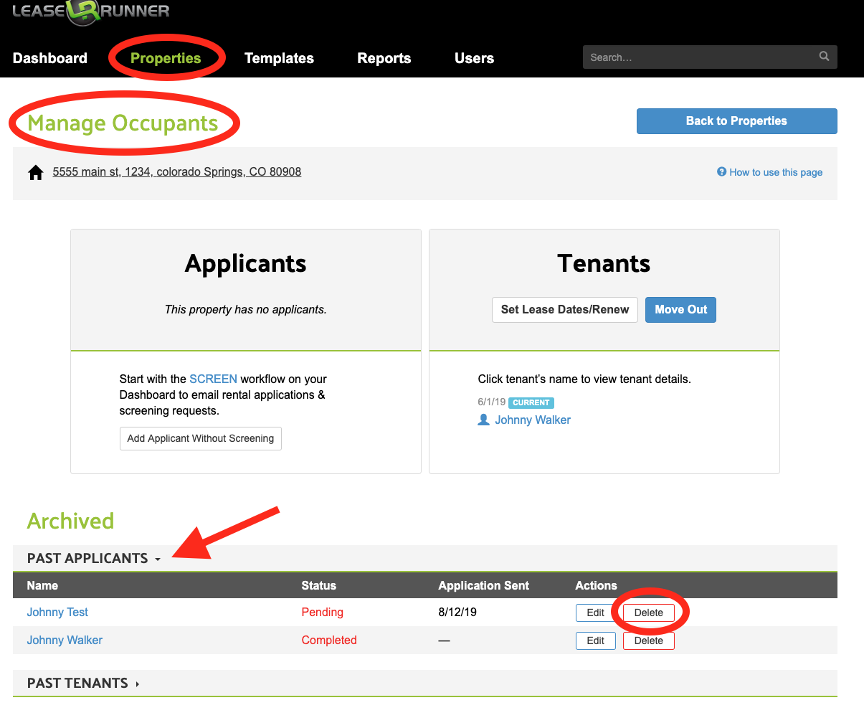Open the SCREEN workflow link
The height and width of the screenshot is (723, 864).
213,379
